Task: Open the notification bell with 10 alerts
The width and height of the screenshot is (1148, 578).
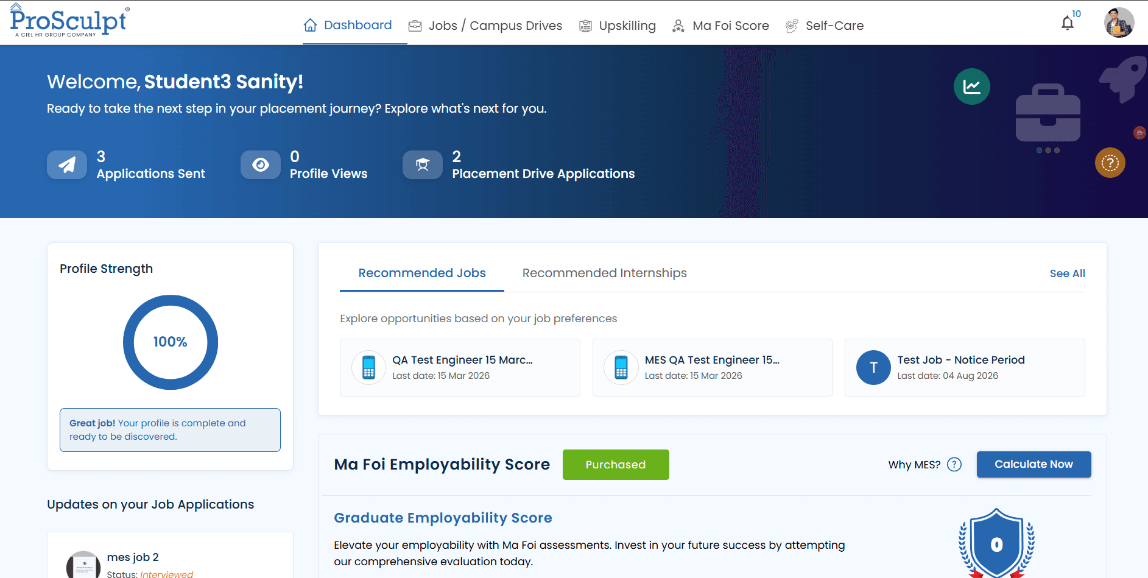Action: point(1067,22)
